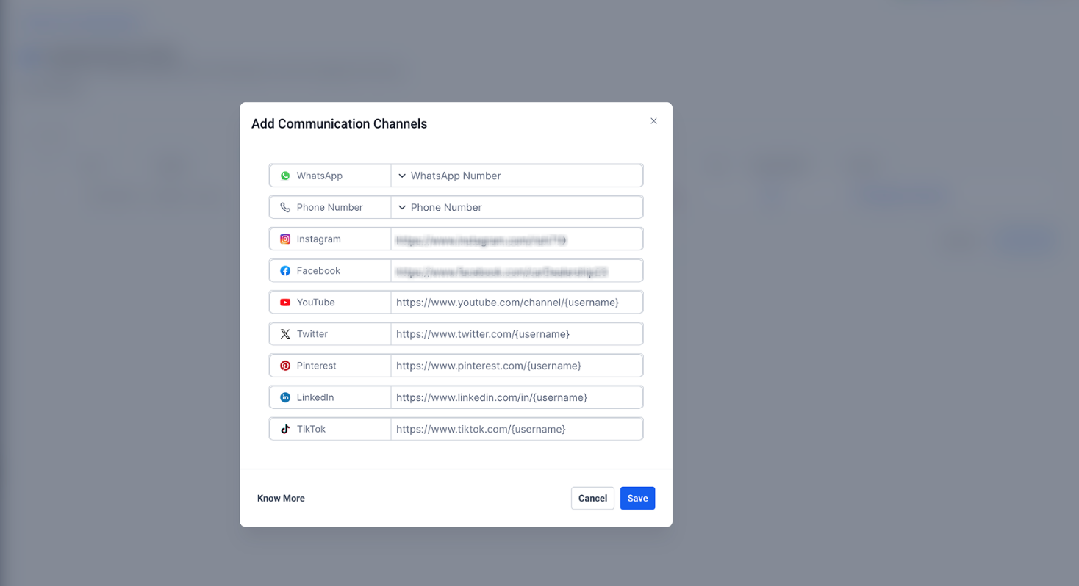Click the TikTok logo icon
1079x586 pixels.
pos(285,428)
